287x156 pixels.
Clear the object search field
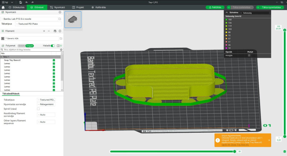click(x=61, y=50)
